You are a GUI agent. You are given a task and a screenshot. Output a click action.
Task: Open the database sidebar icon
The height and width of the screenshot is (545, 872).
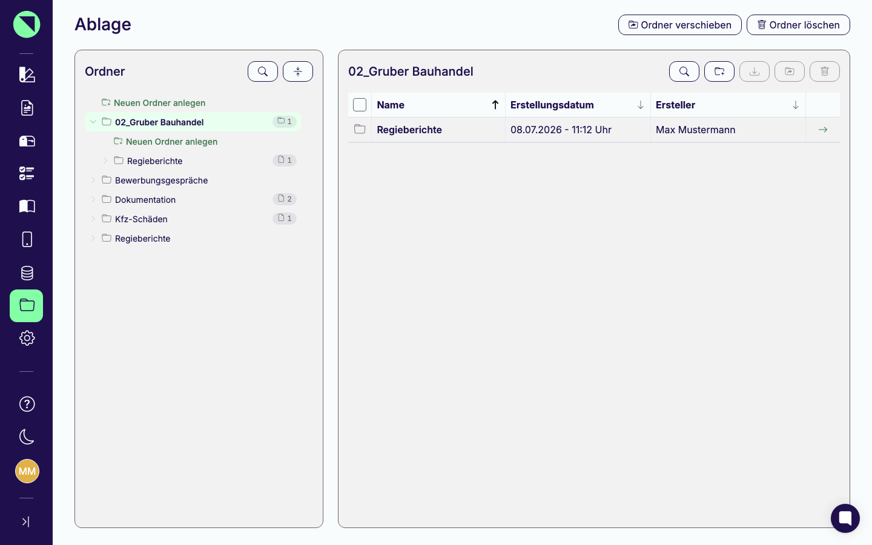pos(27,272)
